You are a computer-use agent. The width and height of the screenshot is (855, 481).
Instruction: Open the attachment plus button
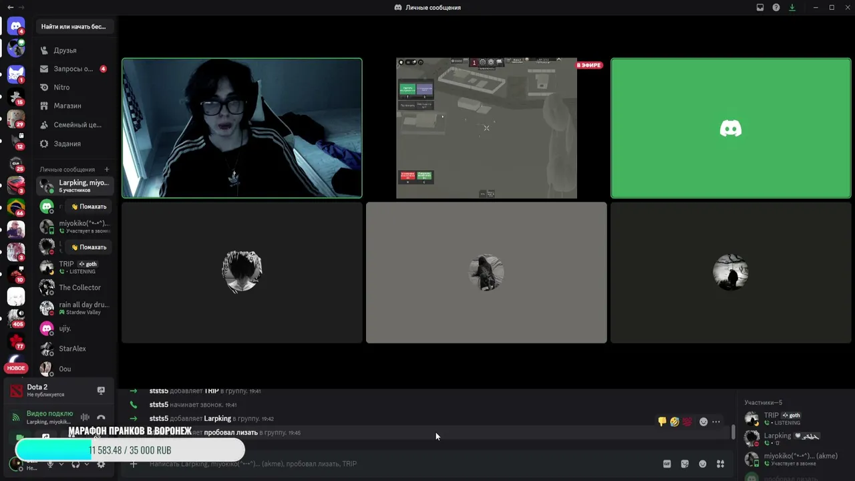click(134, 464)
